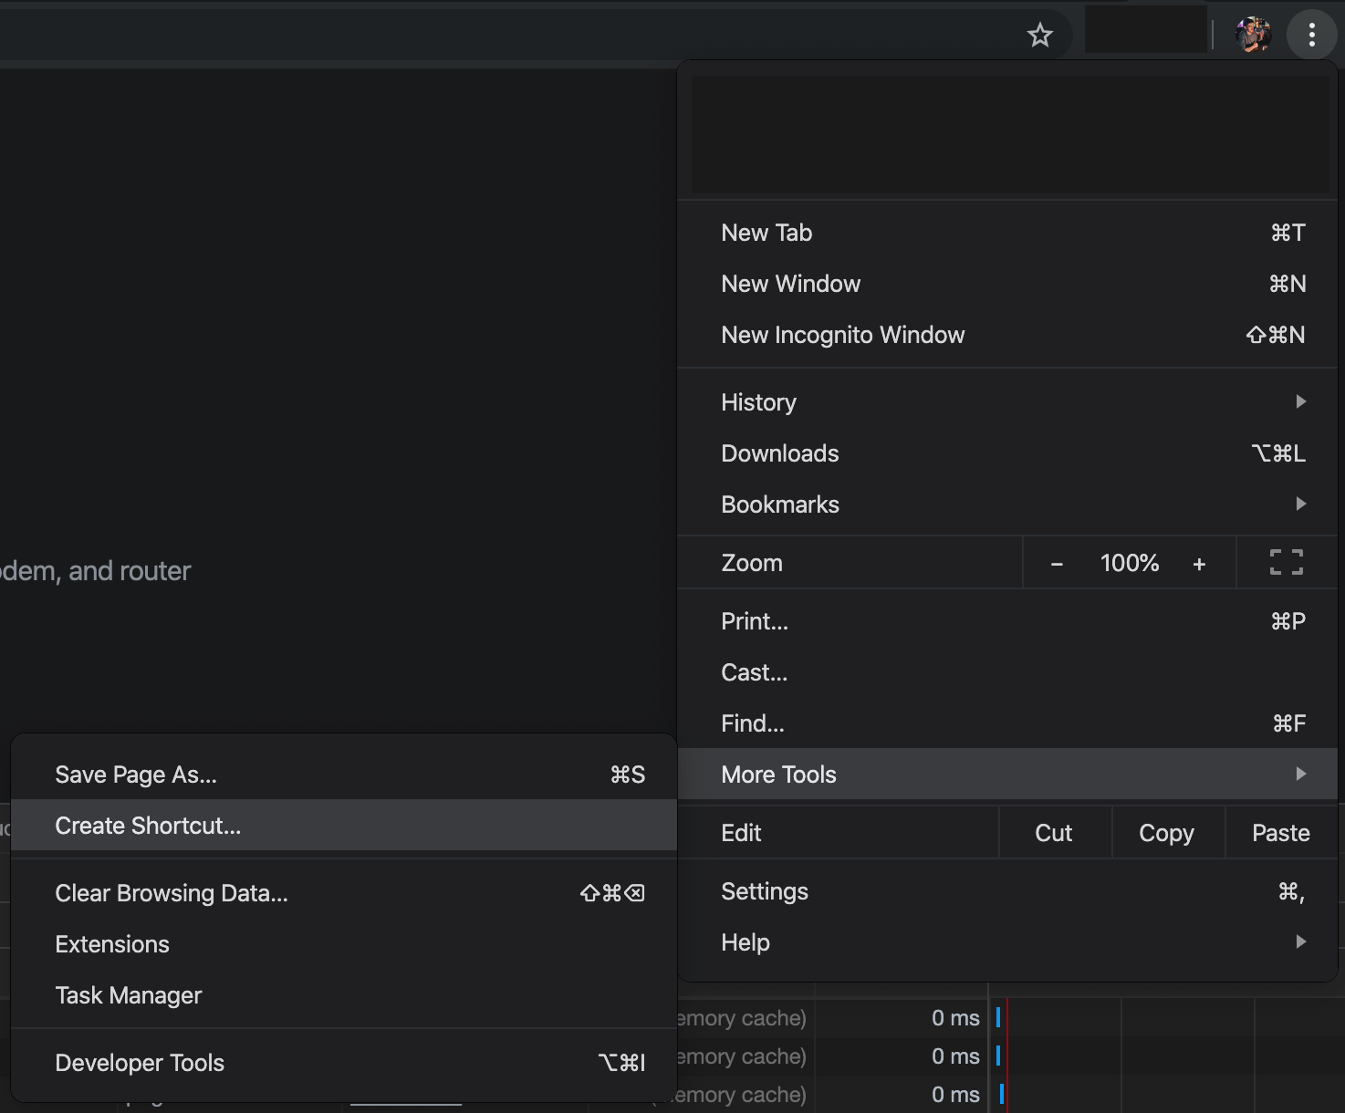Decrease zoom with the minus button
This screenshot has height=1113, width=1345.
click(x=1057, y=564)
